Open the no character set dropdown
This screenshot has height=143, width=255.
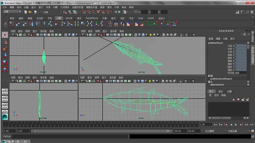pos(232,131)
